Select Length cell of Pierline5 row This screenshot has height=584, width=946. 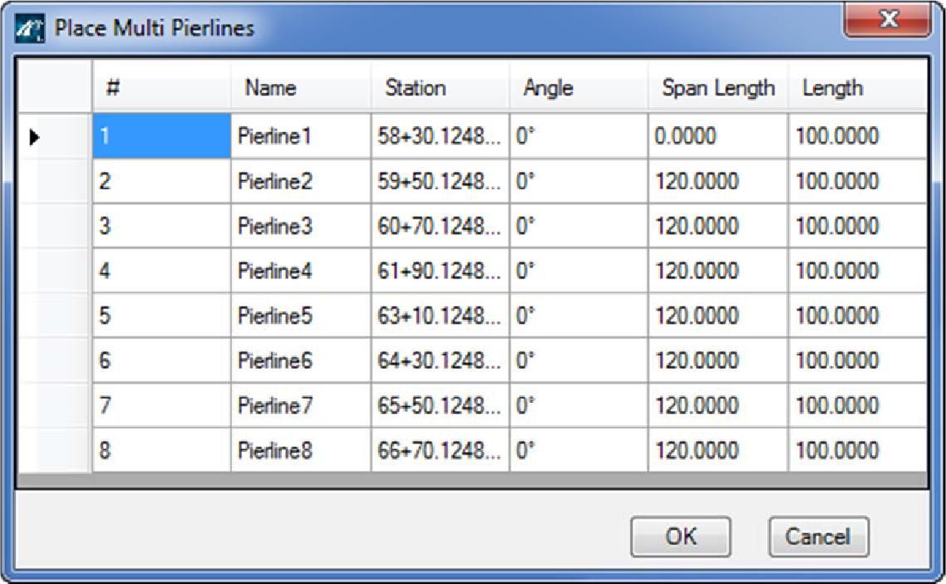856,316
